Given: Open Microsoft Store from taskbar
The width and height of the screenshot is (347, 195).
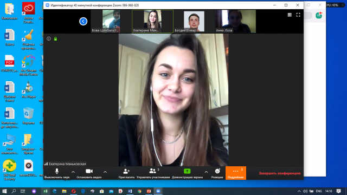Looking at the screenshot, I should coord(101,191).
